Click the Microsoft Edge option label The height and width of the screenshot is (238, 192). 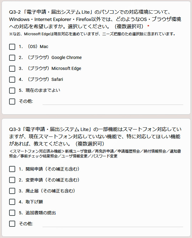[x=50, y=68]
